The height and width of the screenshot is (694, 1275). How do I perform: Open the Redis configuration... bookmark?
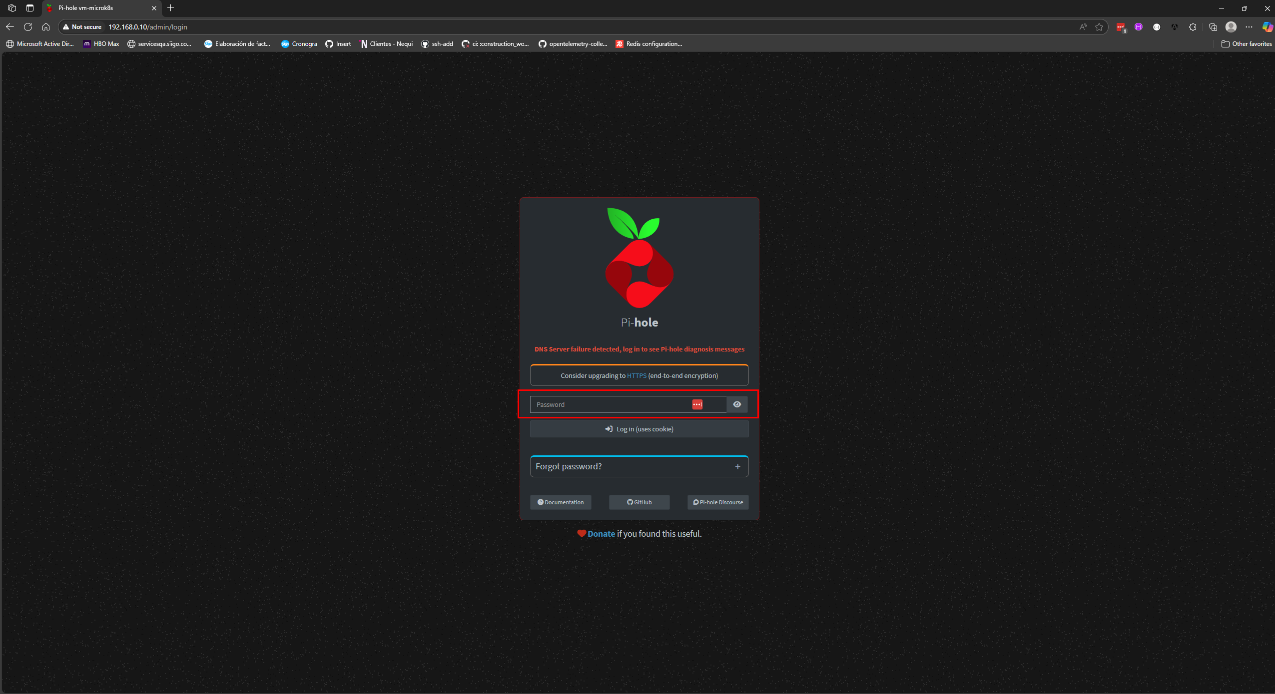(649, 44)
